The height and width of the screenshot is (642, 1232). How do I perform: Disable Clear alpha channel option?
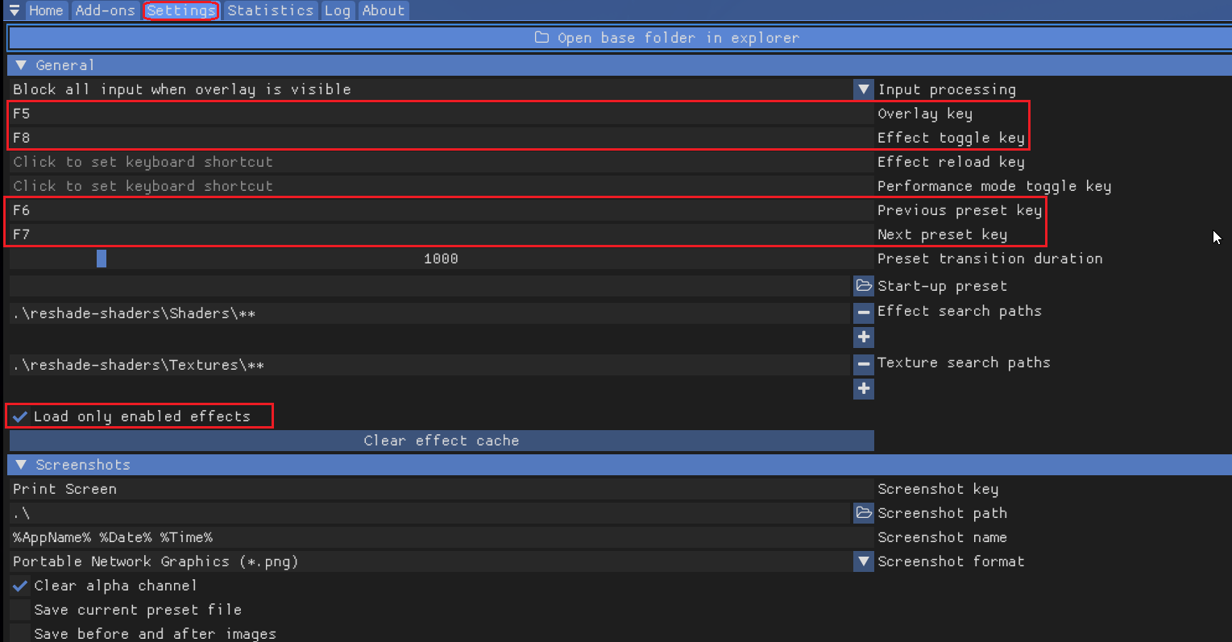coord(20,586)
